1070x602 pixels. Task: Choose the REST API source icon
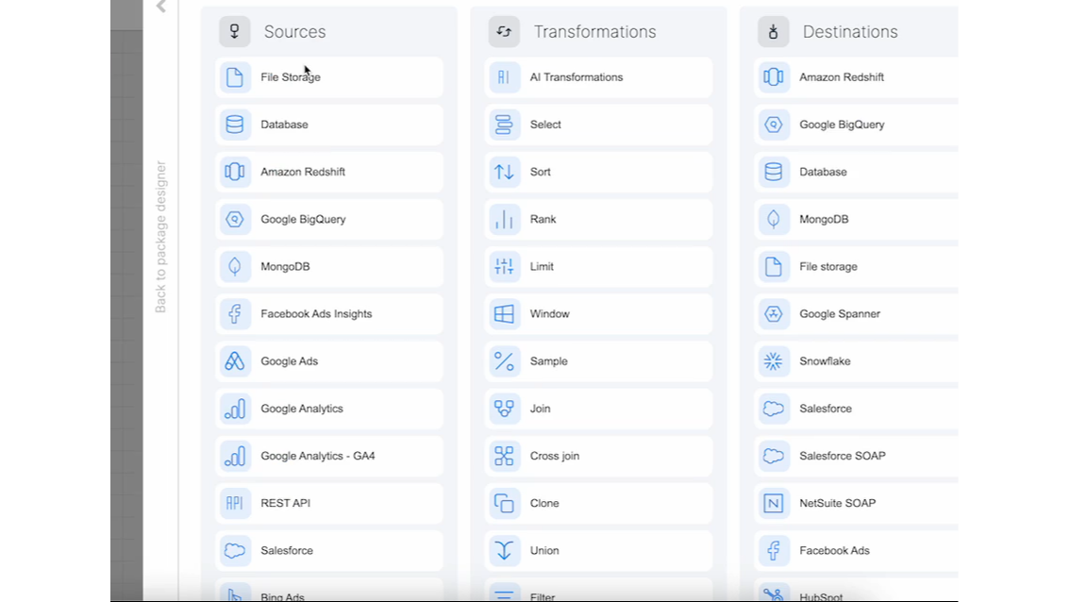[235, 503]
